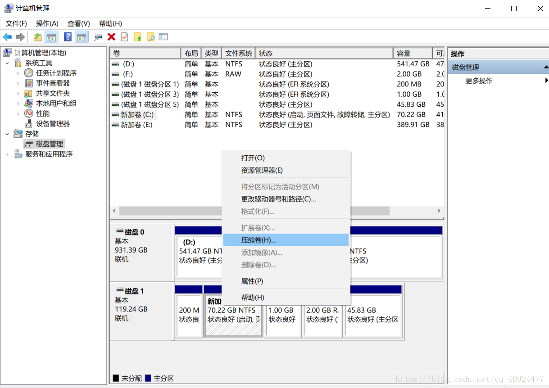The height and width of the screenshot is (388, 549).
Task: Choose 帮助(H) from the context menu
Action: click(x=286, y=298)
